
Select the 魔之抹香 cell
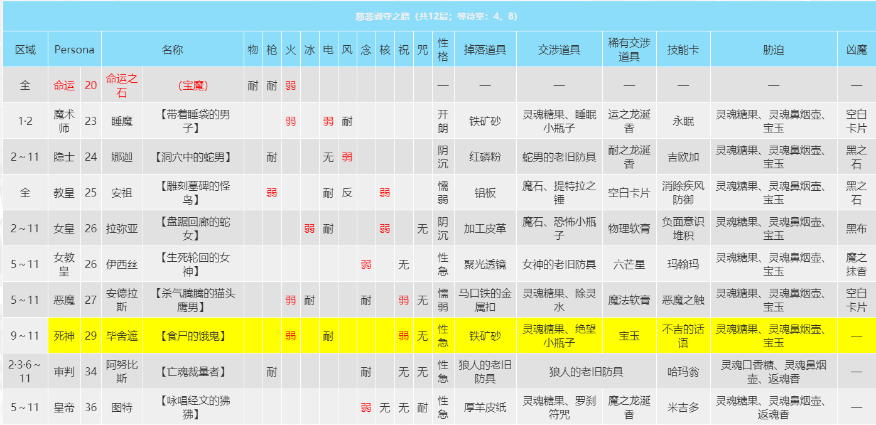point(857,264)
